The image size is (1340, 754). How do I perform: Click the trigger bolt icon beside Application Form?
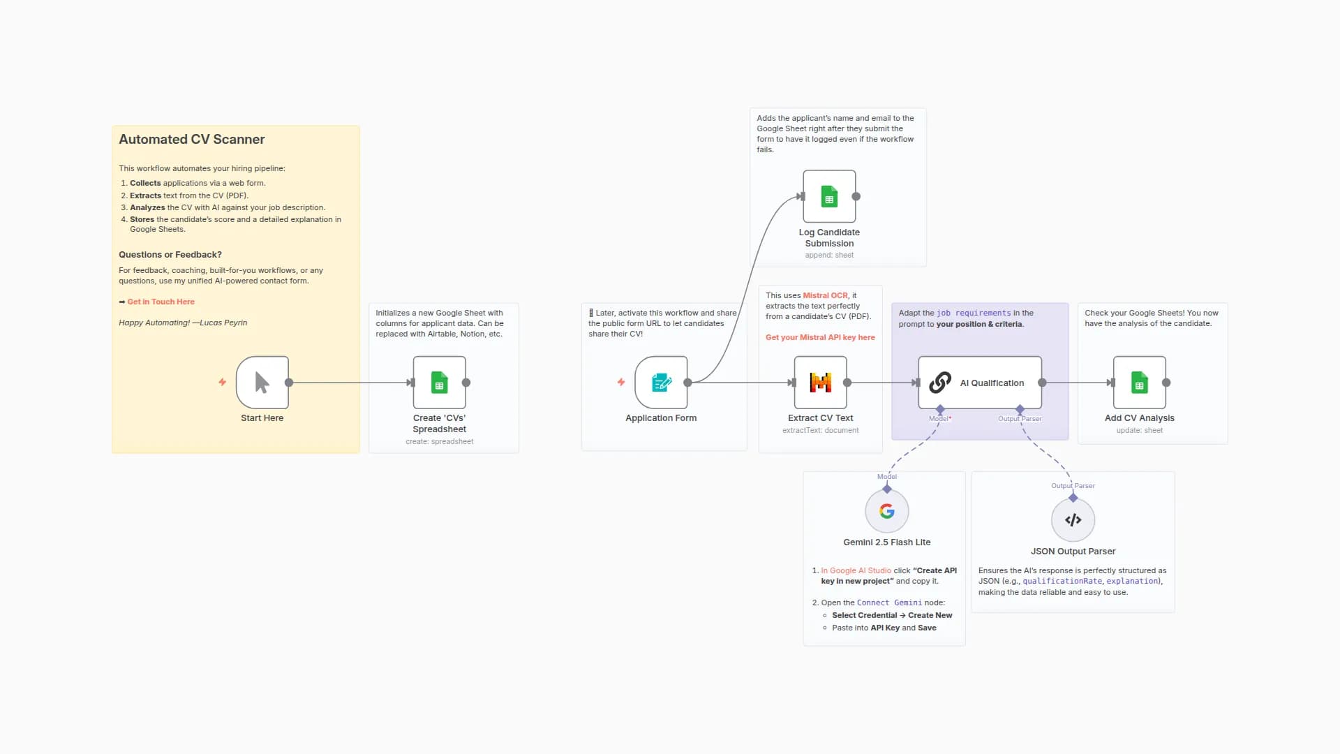tap(620, 382)
